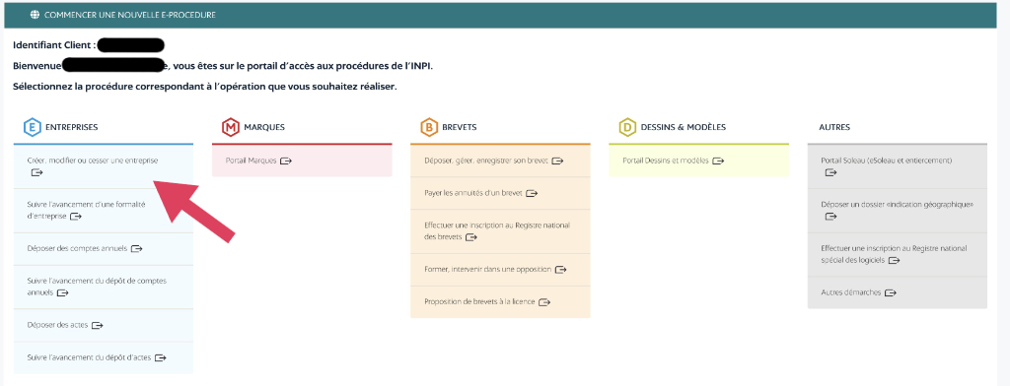Click the 'BREVETS' section heading
1010x386 pixels.
point(460,127)
